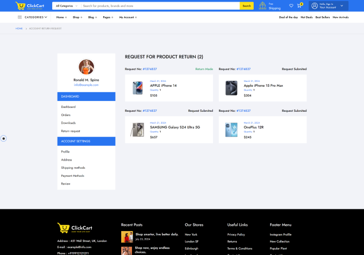
Task: Expand the Shop menu dropdown
Action: tap(77, 17)
